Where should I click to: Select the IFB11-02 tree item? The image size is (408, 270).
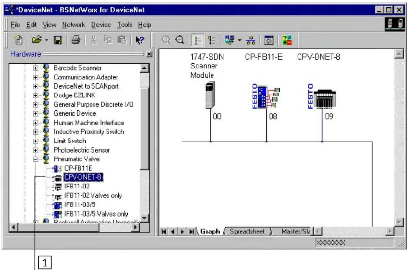pos(76,187)
